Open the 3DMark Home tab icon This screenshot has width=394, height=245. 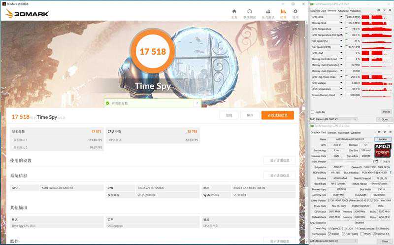(x=234, y=13)
